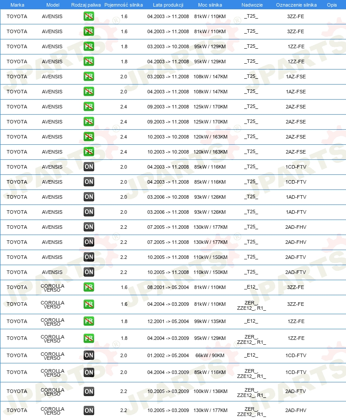
Task: Click the Model column header
Action: (x=53, y=5)
